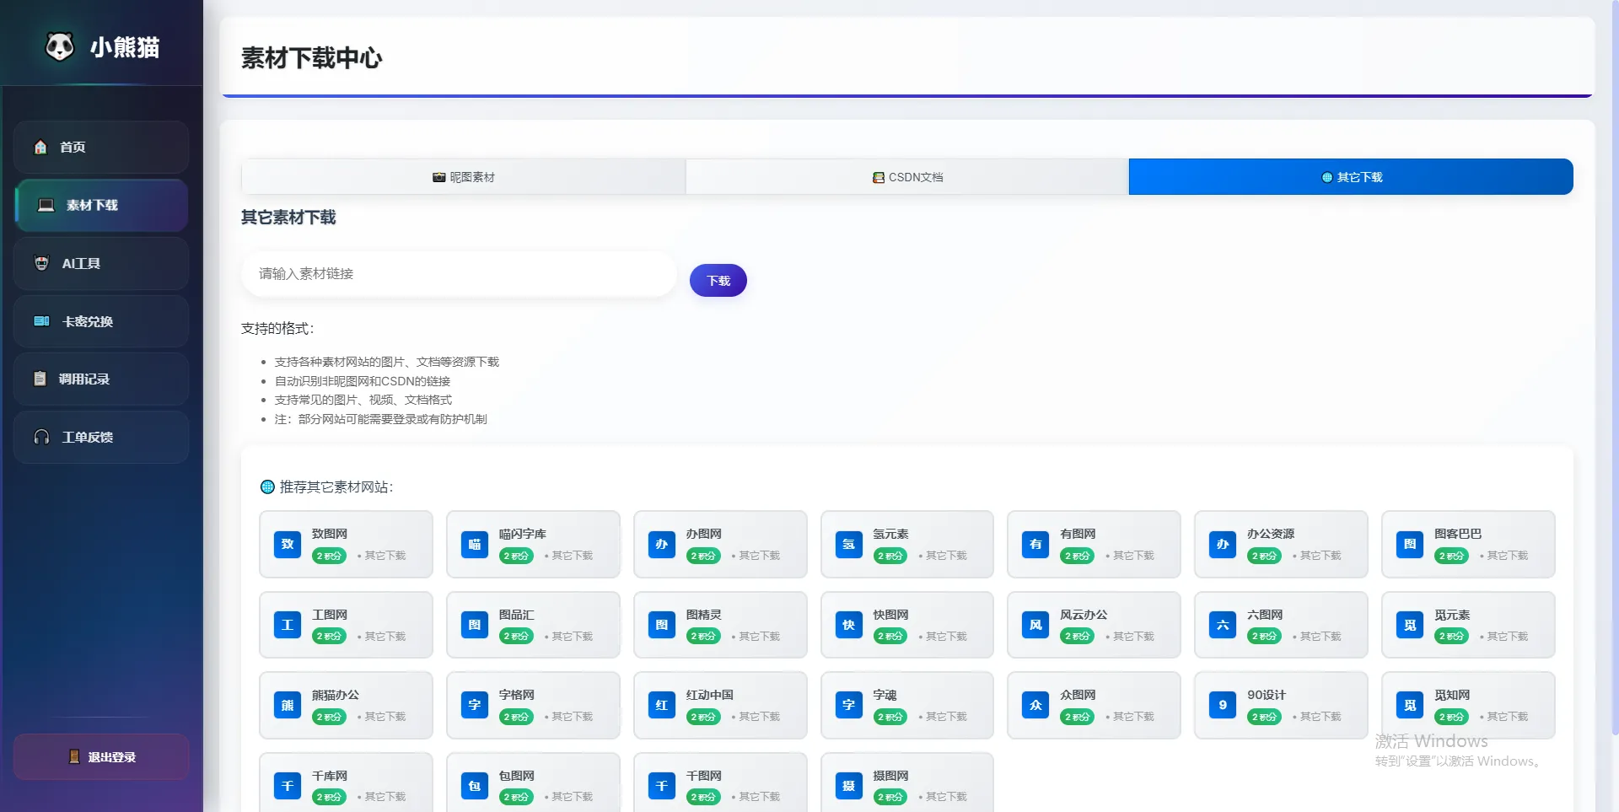1619x812 pixels.
Task: Open 首页 from the sidebar
Action: click(x=101, y=148)
